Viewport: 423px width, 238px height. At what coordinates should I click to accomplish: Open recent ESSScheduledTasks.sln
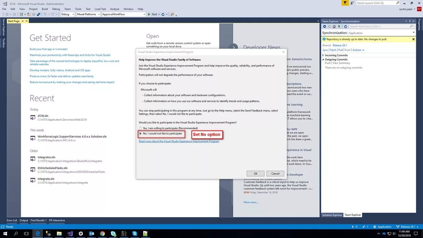[53, 168]
